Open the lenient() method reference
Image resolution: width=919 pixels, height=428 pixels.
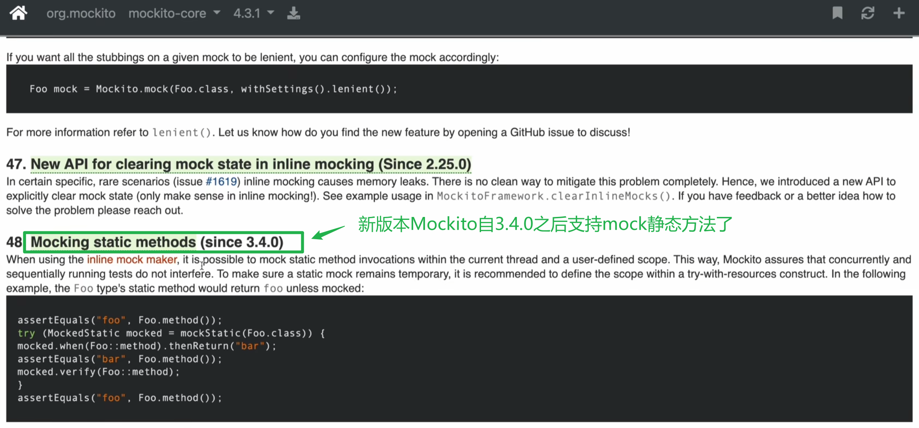tap(182, 132)
